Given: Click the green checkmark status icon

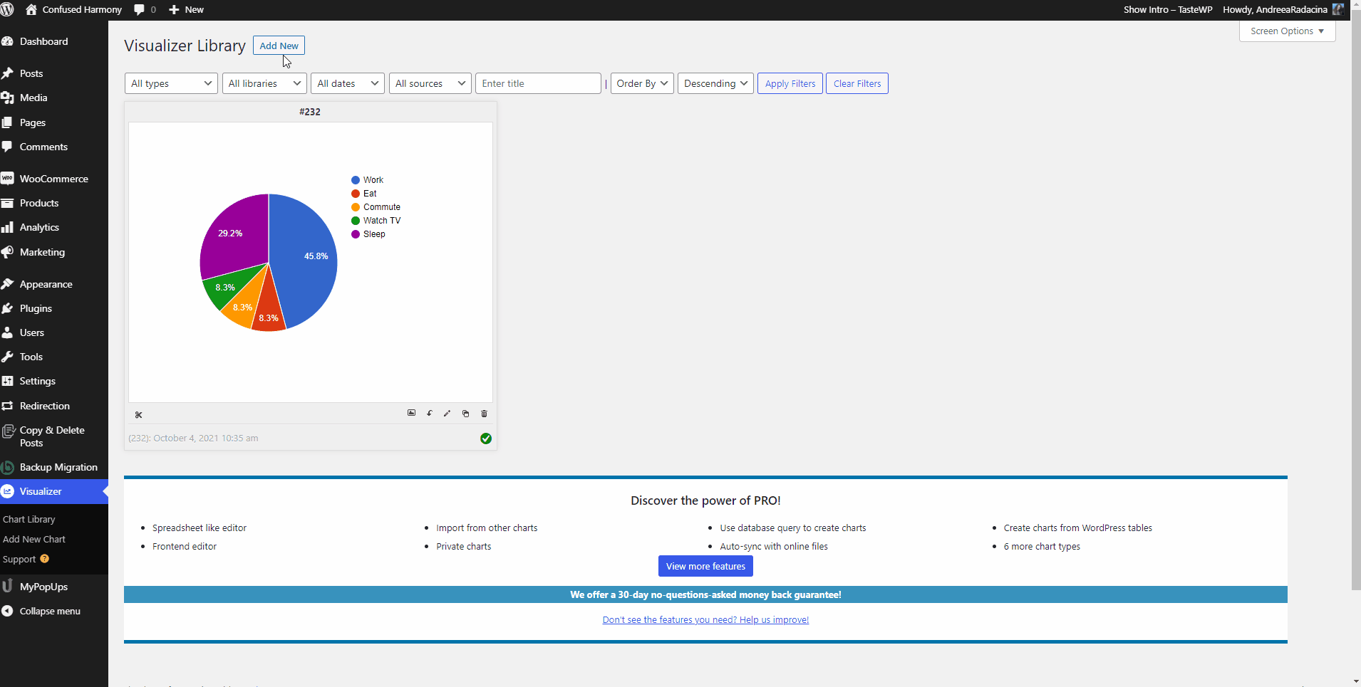Looking at the screenshot, I should coord(486,439).
